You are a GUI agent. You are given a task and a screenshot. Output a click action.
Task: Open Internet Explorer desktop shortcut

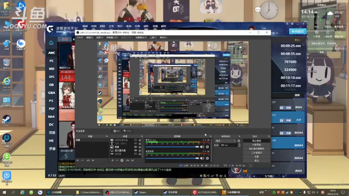7,84
